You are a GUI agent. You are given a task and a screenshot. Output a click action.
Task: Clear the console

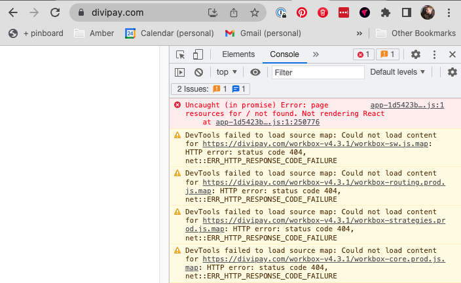pyautogui.click(x=199, y=72)
